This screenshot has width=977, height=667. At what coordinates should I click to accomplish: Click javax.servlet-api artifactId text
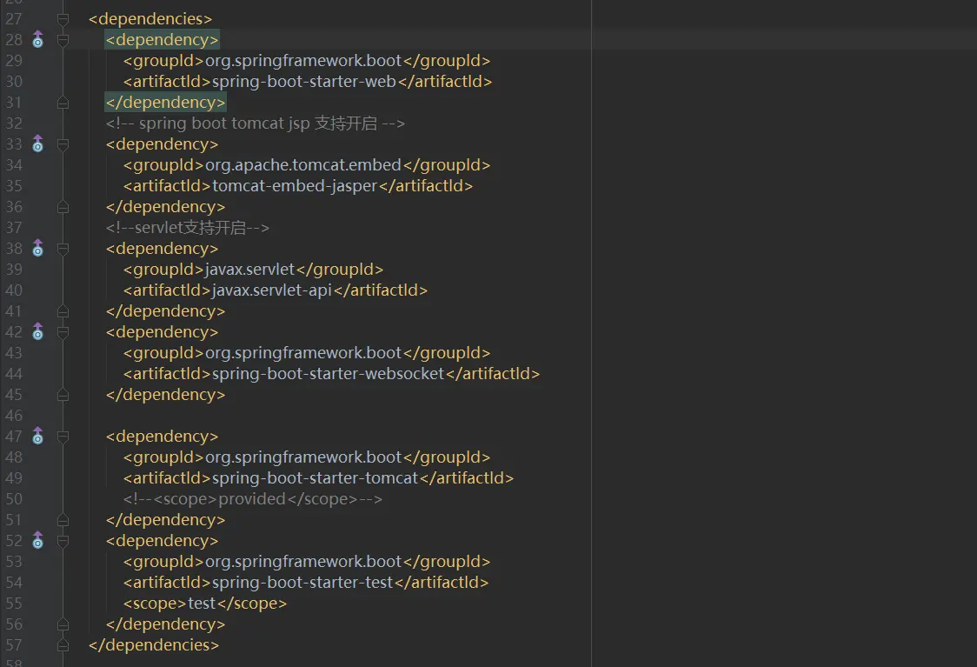click(272, 290)
